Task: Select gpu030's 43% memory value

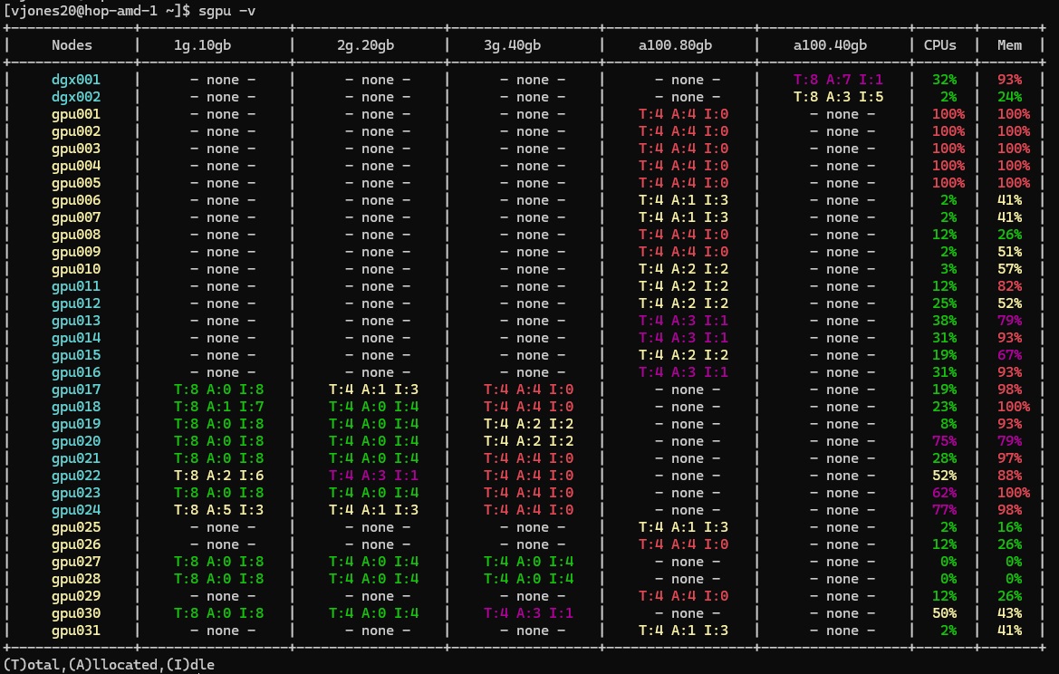Action: click(1010, 614)
